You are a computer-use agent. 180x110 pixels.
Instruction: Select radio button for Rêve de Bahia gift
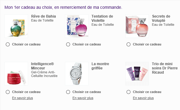[x=8, y=44]
